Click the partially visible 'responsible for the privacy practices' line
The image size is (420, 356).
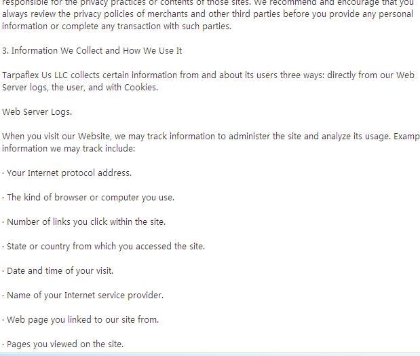pyautogui.click(x=208, y=3)
